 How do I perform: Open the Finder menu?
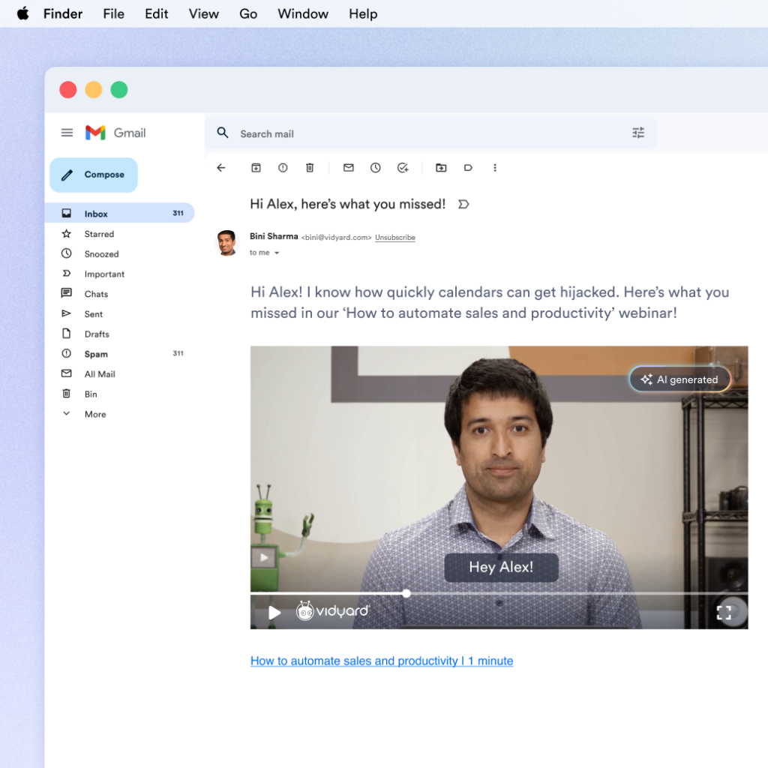coord(63,13)
